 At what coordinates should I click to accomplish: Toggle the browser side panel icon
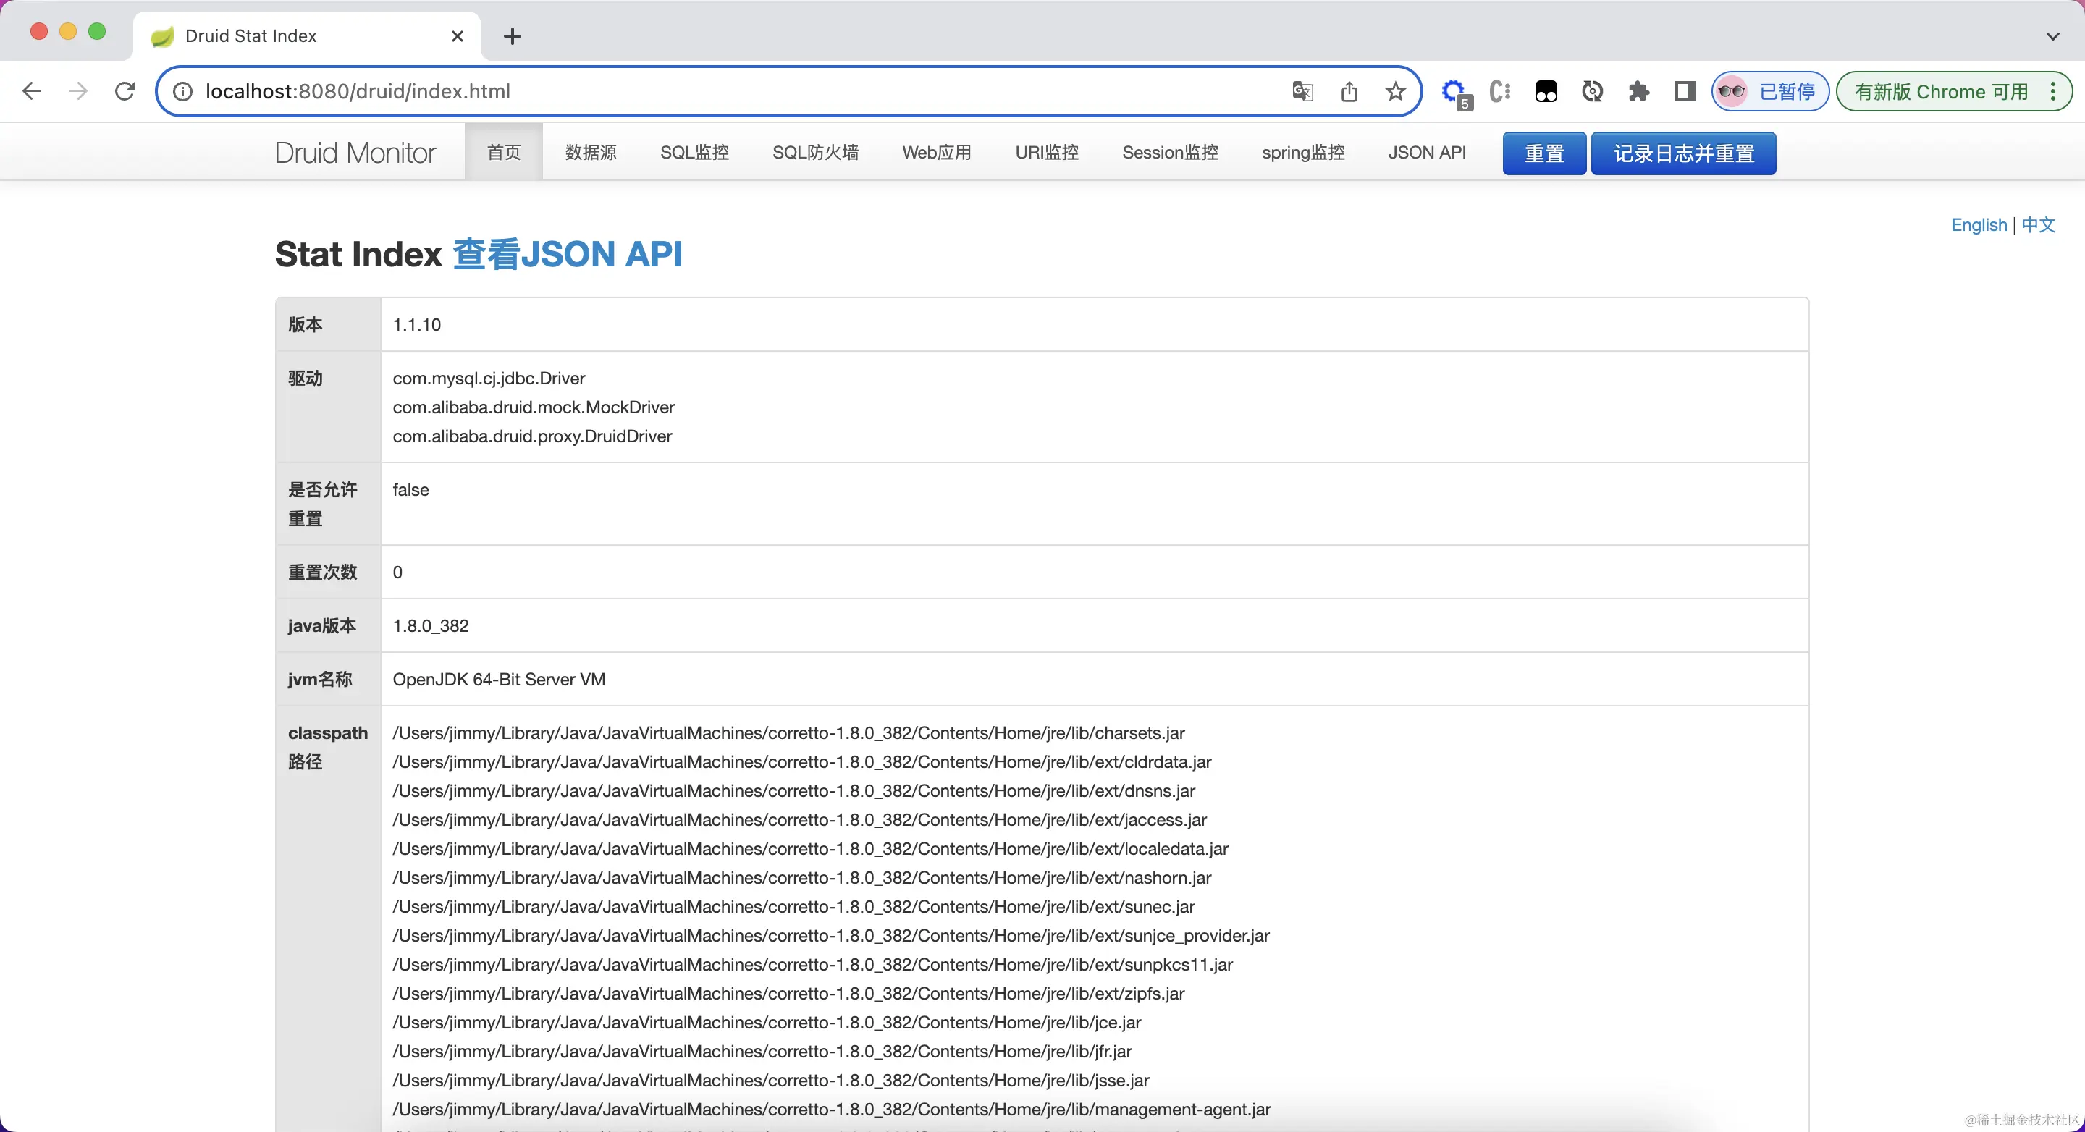[1685, 91]
